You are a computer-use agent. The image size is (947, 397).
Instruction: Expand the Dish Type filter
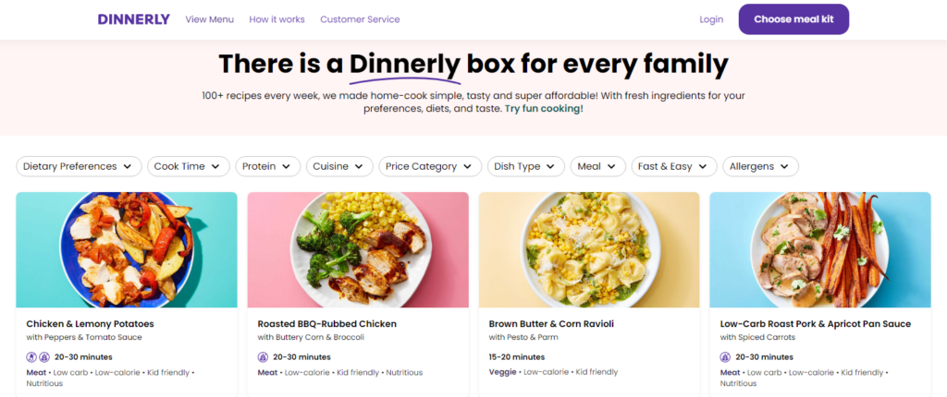[x=525, y=166]
